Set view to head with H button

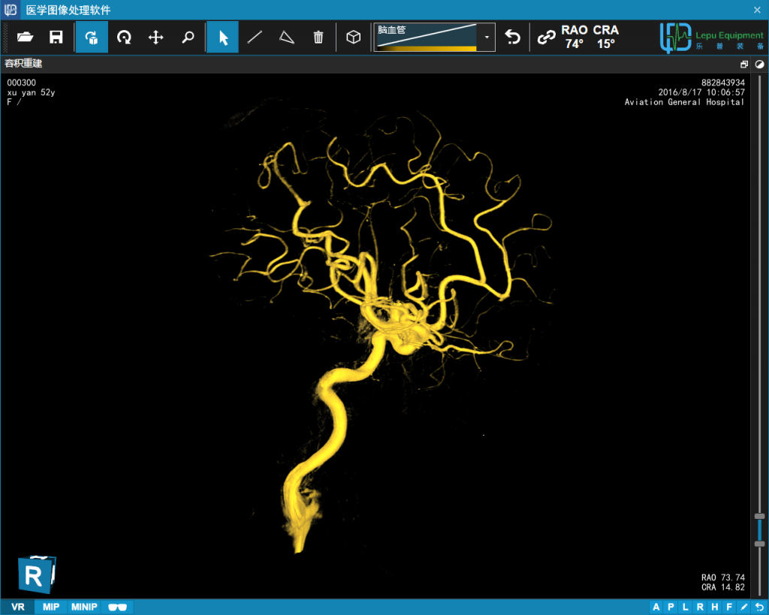(x=714, y=607)
